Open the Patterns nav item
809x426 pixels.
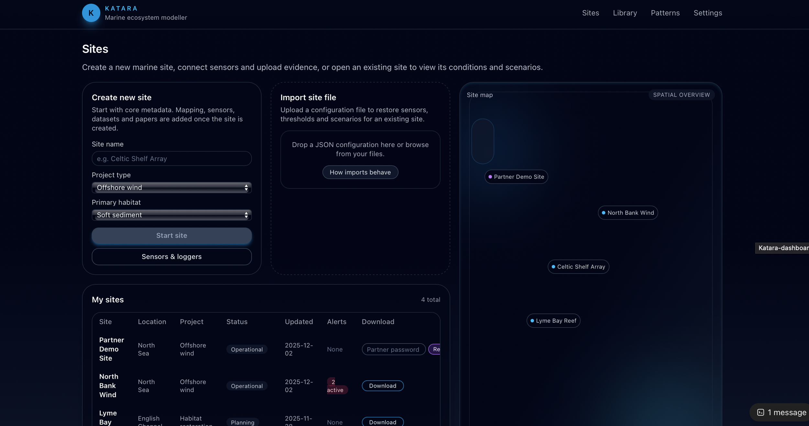click(665, 13)
